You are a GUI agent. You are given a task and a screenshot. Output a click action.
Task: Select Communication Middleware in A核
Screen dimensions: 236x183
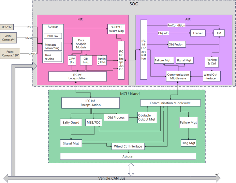(x=178, y=76)
